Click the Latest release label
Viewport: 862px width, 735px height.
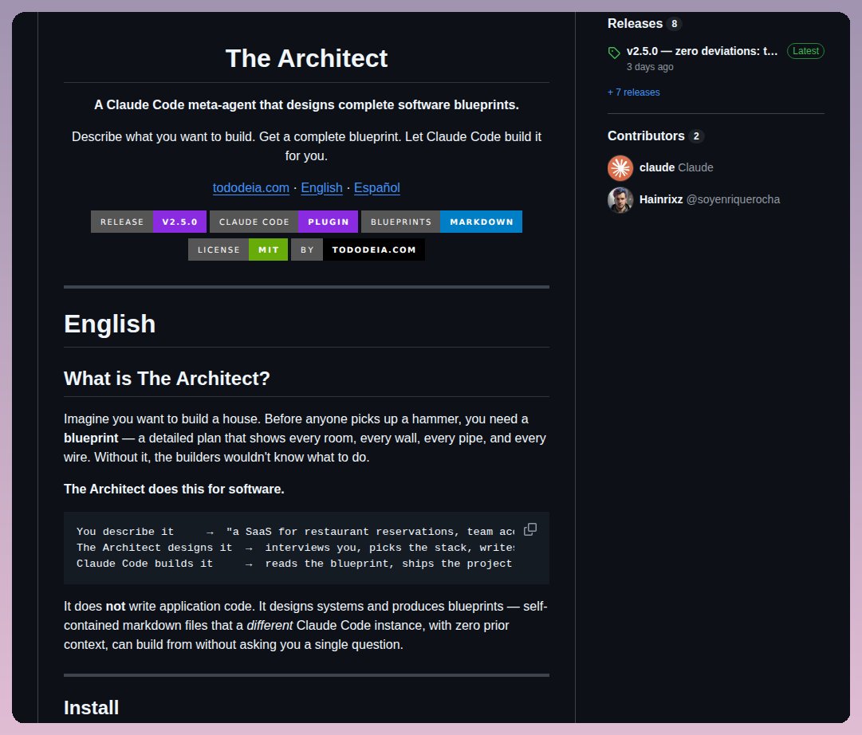click(x=805, y=51)
